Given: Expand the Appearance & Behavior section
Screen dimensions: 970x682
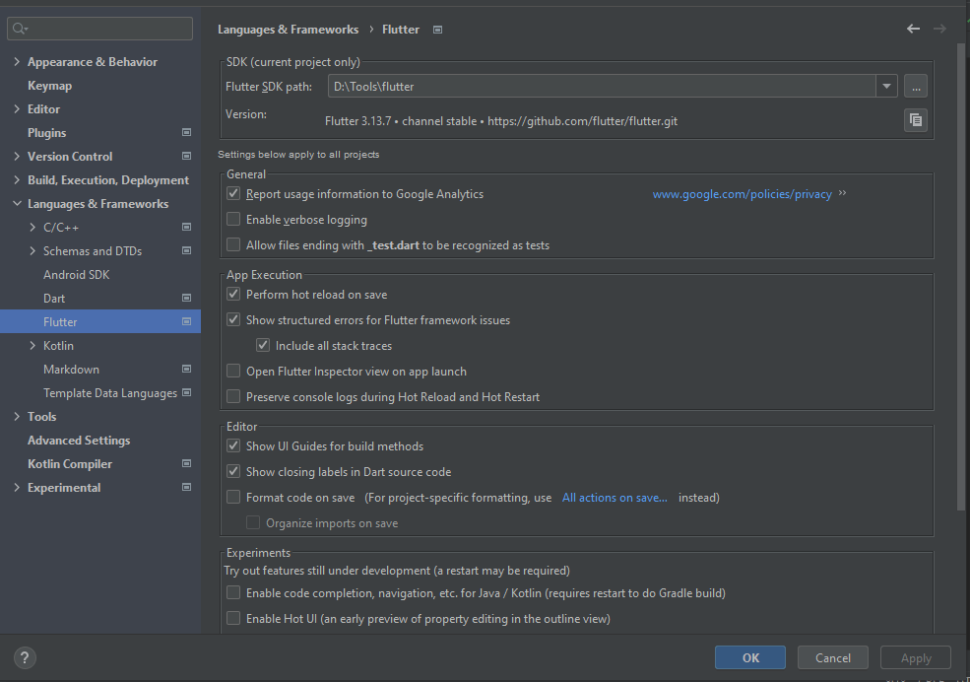Looking at the screenshot, I should point(17,61).
